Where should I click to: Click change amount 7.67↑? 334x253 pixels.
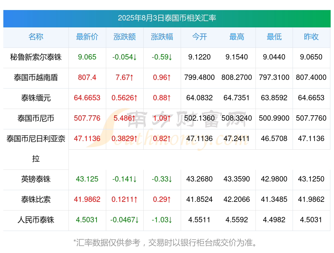tap(125, 78)
